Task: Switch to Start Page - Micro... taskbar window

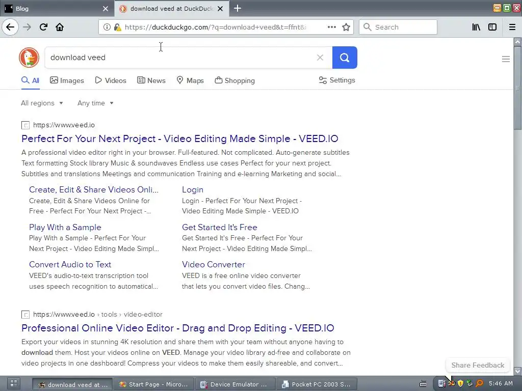Action: 154,384
